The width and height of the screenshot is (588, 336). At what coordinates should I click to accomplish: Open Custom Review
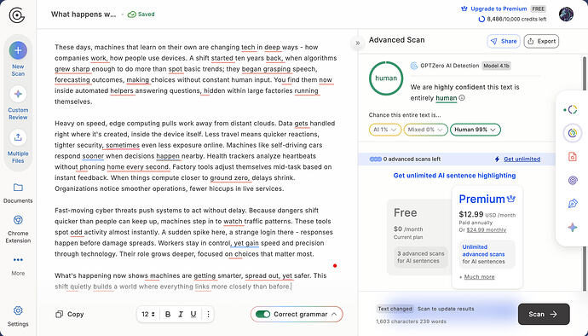pos(18,102)
